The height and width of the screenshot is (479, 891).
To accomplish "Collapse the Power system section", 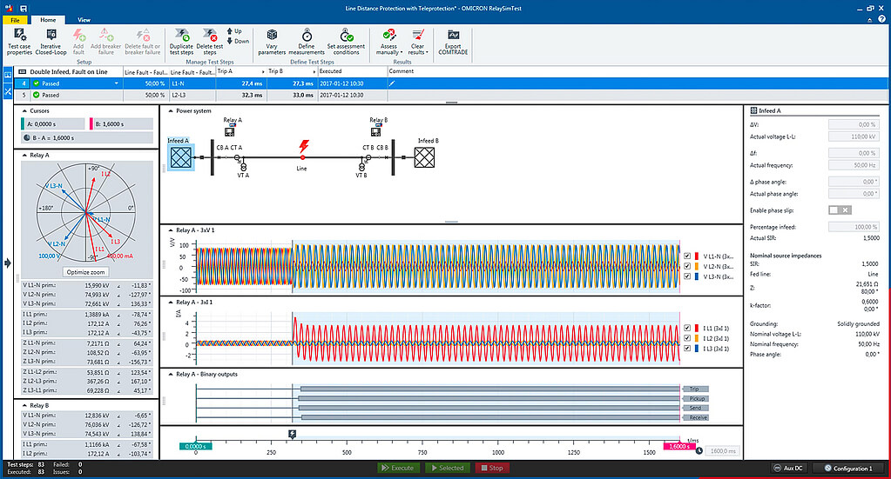I will point(171,111).
